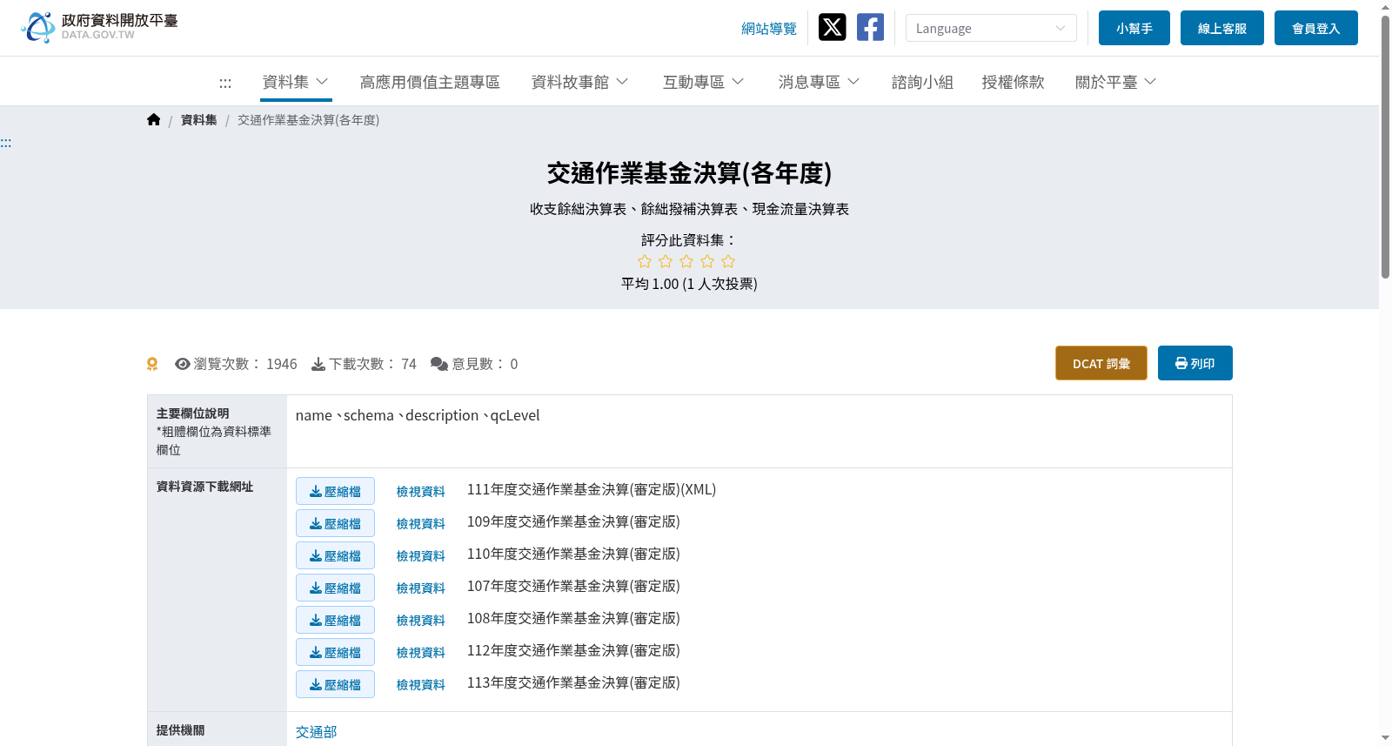This screenshot has width=1392, height=746.
Task: Expand the 資料故事館 menu
Action: [579, 82]
